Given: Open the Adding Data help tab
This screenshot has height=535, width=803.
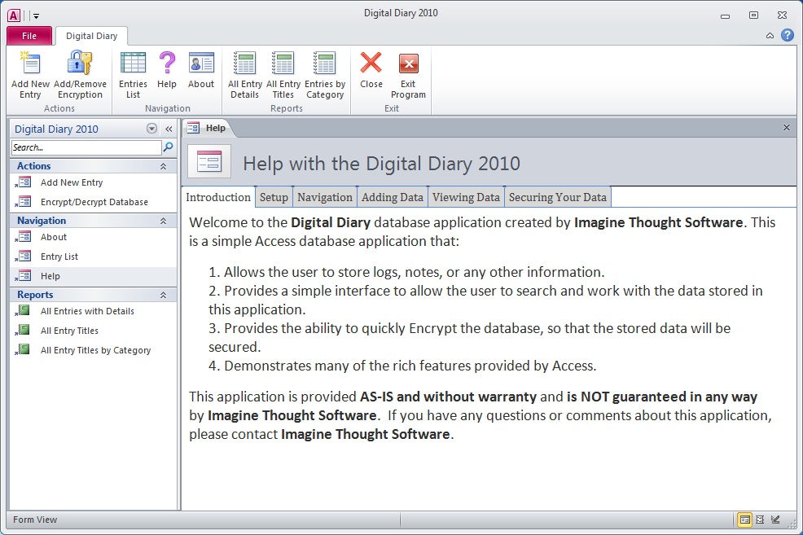Looking at the screenshot, I should pyautogui.click(x=393, y=197).
